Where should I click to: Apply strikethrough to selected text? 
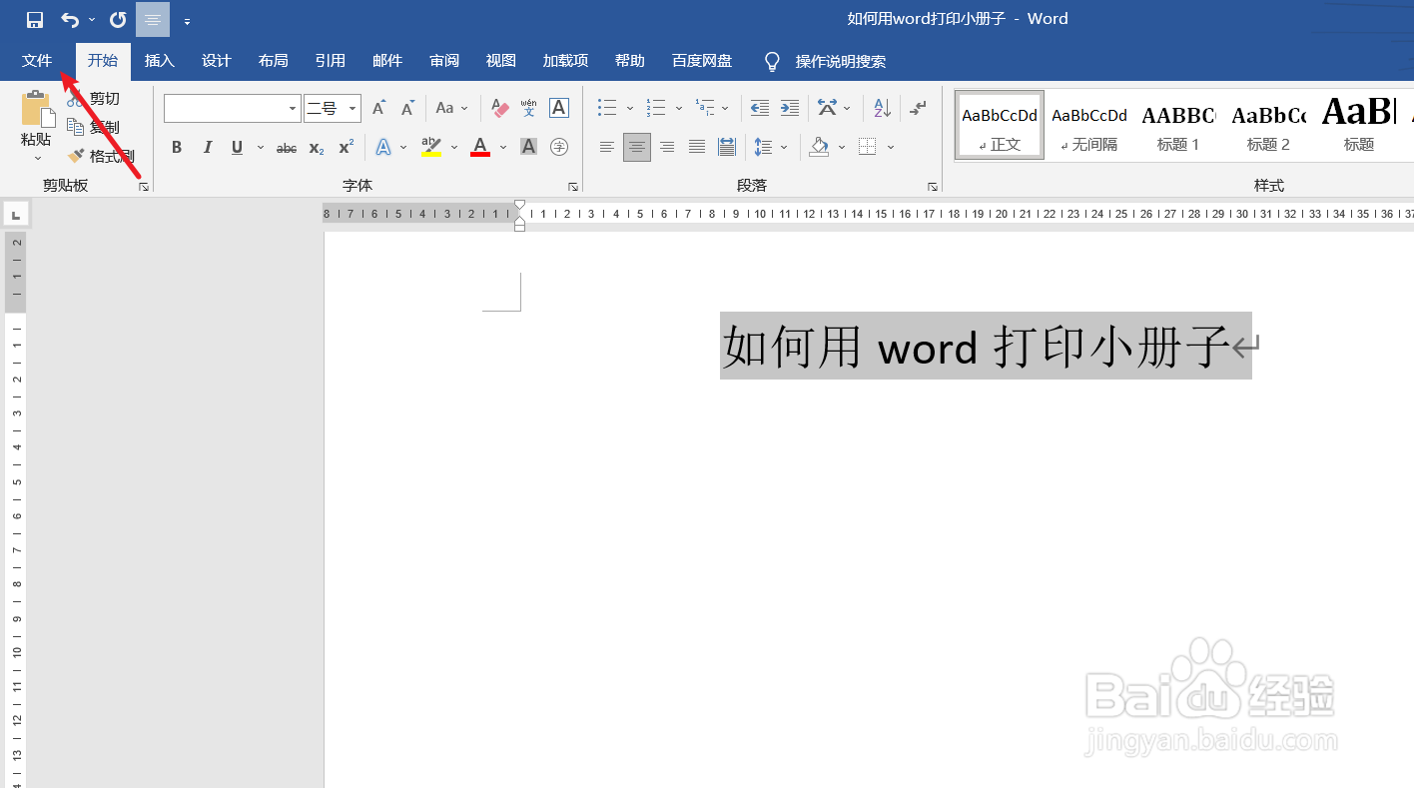(286, 147)
